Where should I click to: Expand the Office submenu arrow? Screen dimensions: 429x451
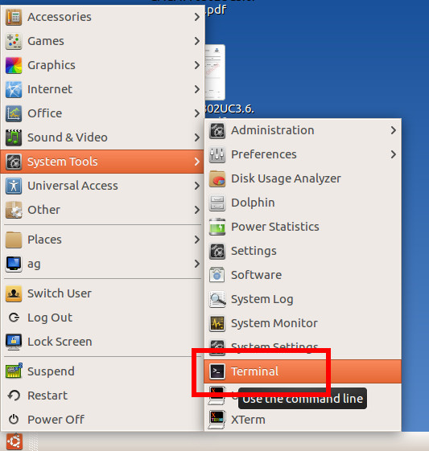tap(197, 113)
